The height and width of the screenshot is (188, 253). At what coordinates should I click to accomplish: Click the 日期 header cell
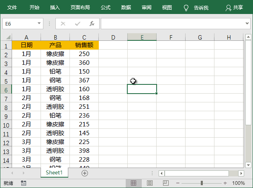click(x=27, y=45)
